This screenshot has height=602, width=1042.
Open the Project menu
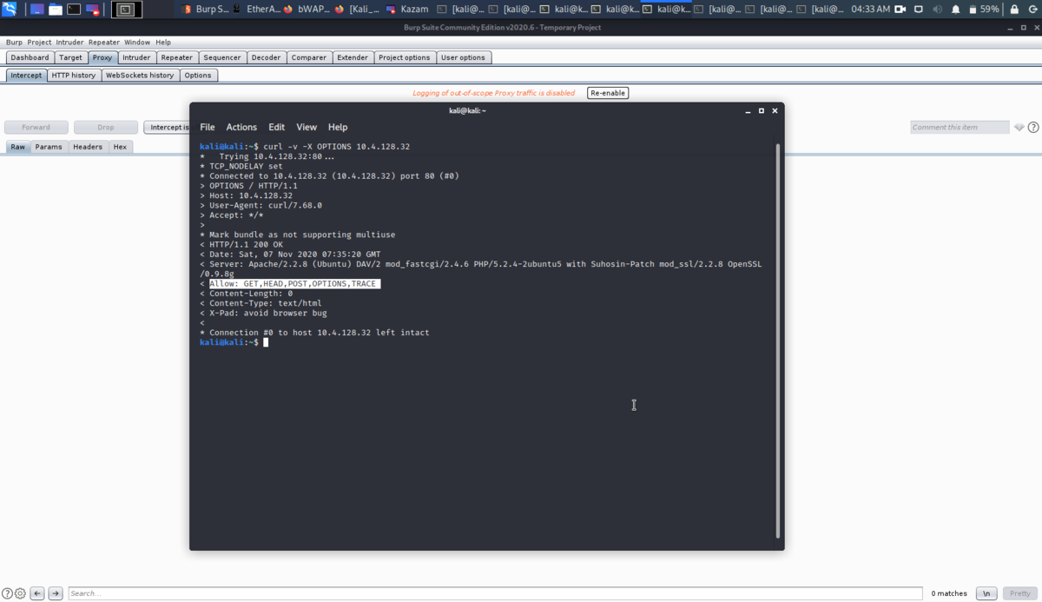coord(39,42)
